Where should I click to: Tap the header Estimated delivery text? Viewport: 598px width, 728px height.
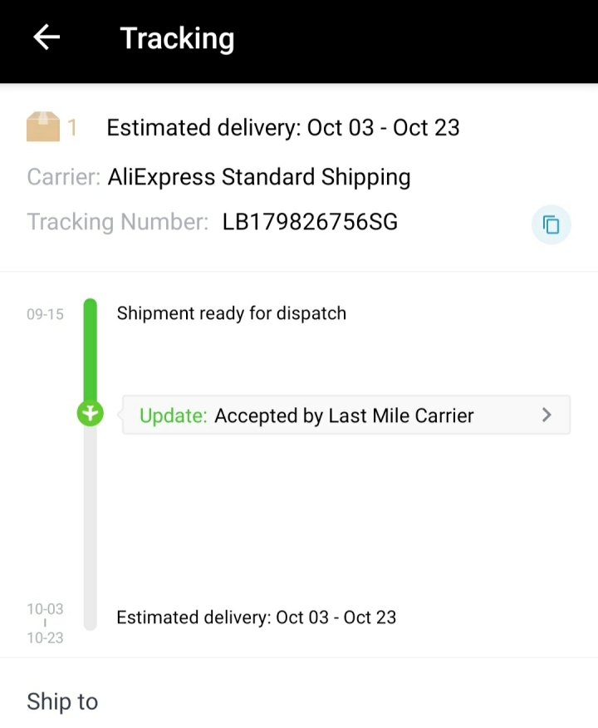[x=283, y=128]
